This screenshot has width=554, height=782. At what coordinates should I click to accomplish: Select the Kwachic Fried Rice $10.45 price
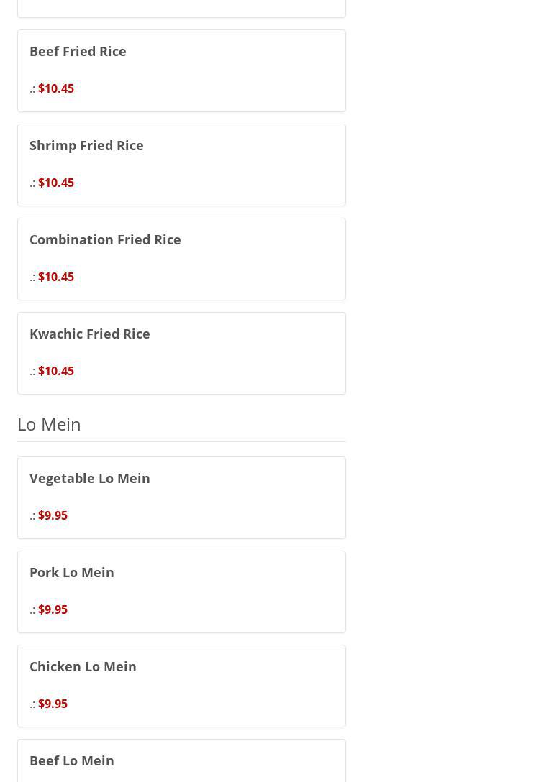pos(56,371)
